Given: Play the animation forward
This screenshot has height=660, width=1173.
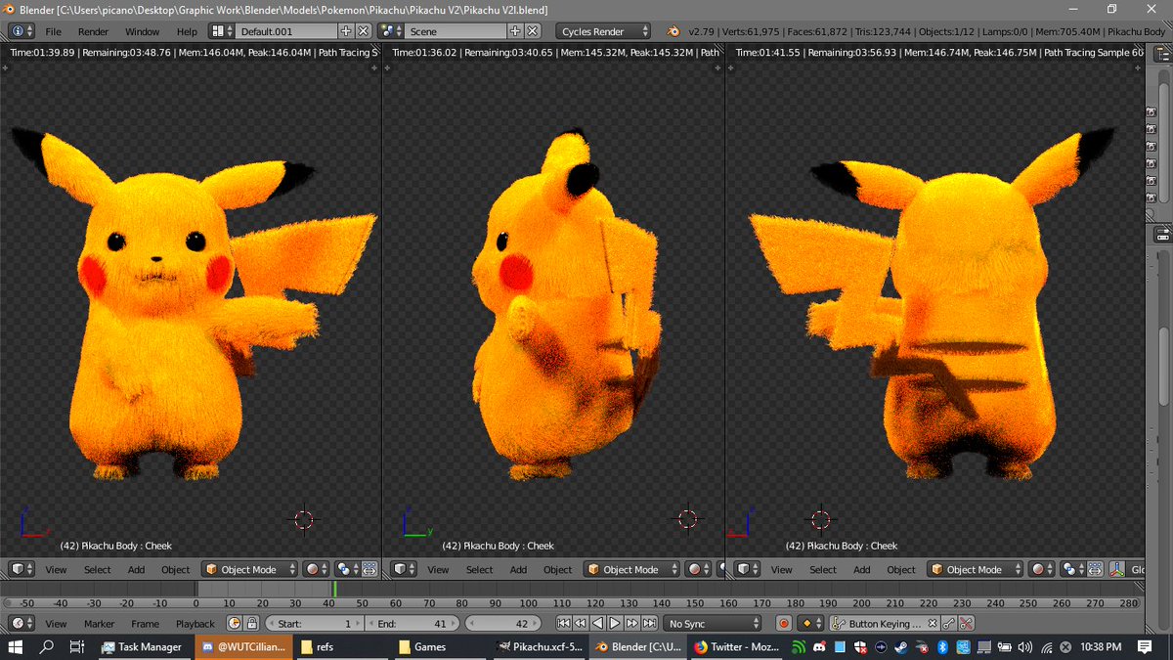Looking at the screenshot, I should point(615,623).
